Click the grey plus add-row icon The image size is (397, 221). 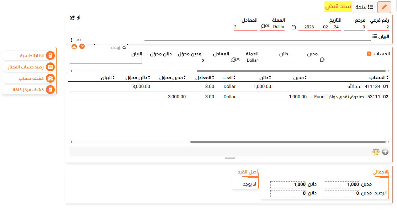pyautogui.click(x=385, y=152)
